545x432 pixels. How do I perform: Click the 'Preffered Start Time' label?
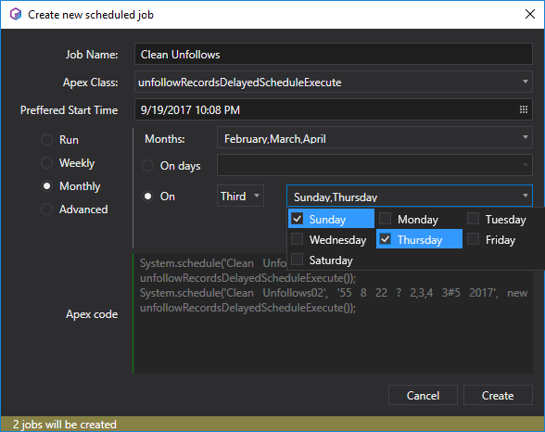(69, 110)
